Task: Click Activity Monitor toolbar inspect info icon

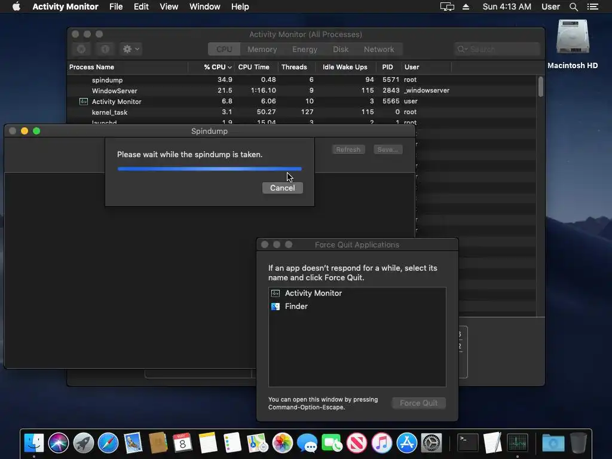Action: click(105, 49)
